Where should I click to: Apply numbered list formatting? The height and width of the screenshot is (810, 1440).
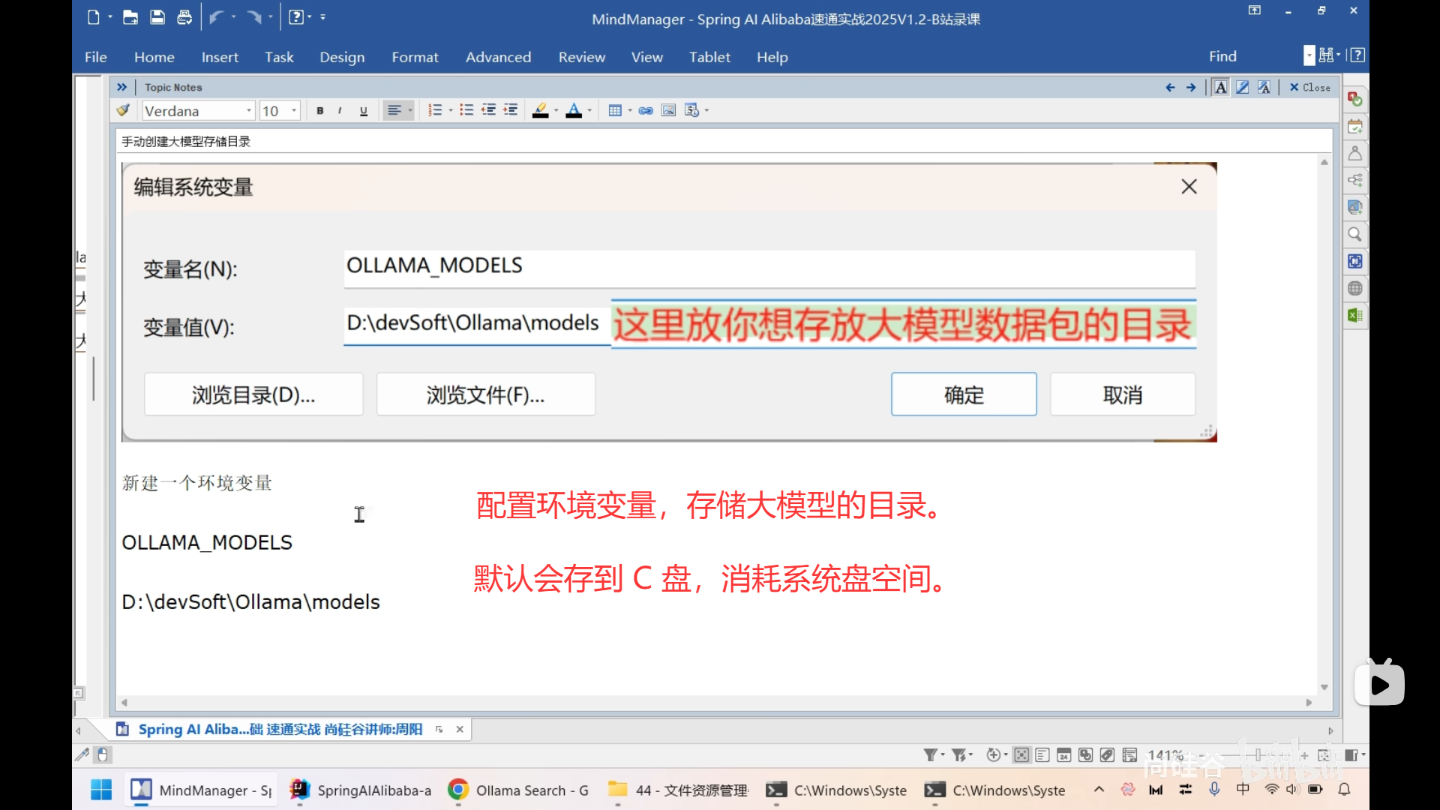(436, 110)
